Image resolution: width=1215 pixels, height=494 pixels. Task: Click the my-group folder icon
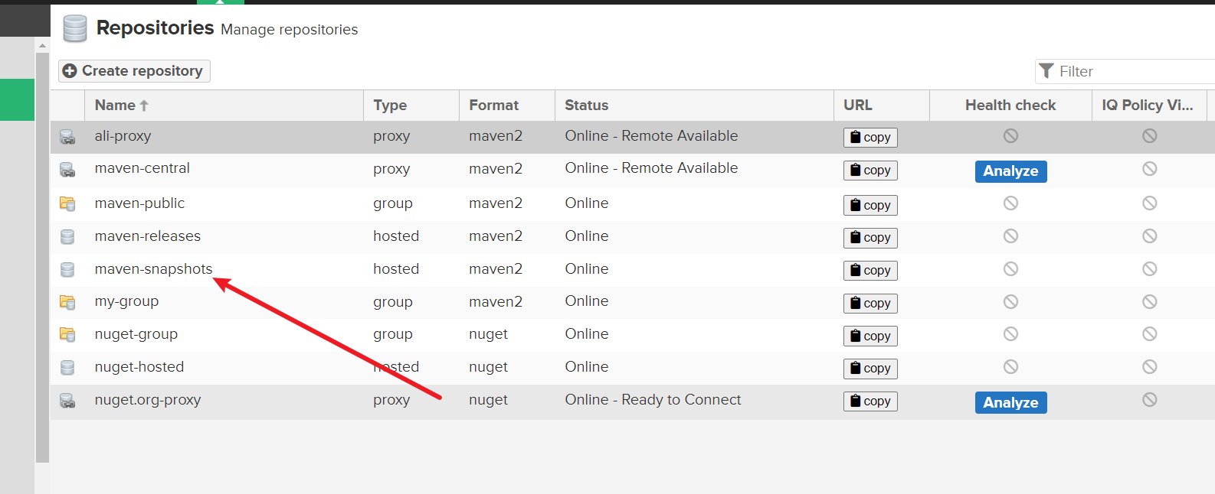pos(67,302)
